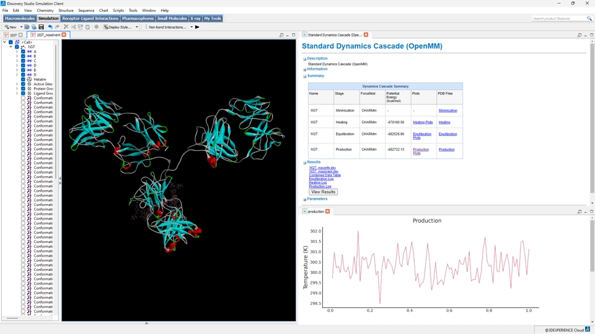The height and width of the screenshot is (334, 595).
Task: Enable the first Conformation checkbox
Action: tap(23, 98)
